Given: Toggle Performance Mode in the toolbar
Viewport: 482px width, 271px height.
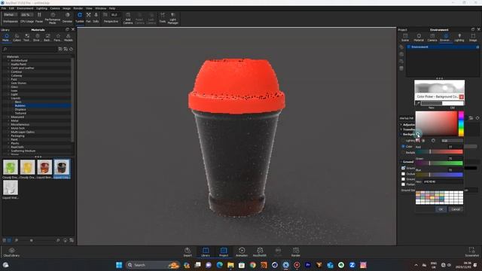Looking at the screenshot, I should 53,18.
